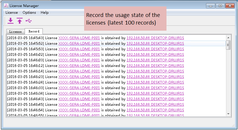Click 192.168.50.88 host link in 16:46:12 record
This screenshot has height=130, width=238.
coord(138,66)
